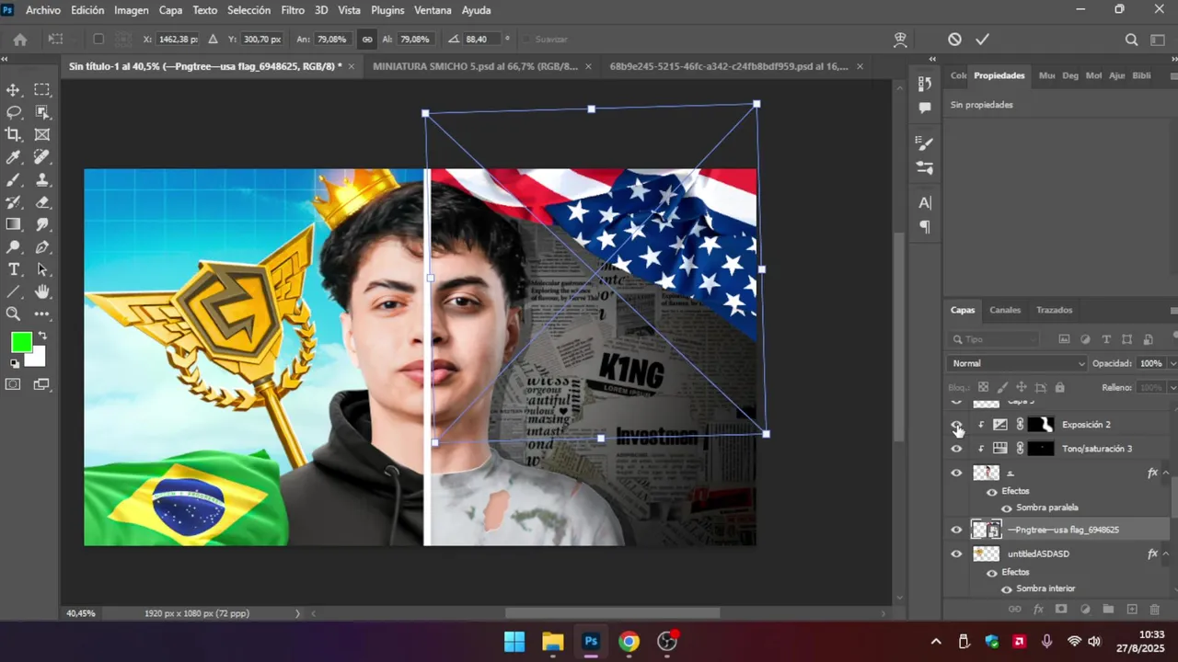The image size is (1178, 662).
Task: Click the X position input field
Action: 177,40
